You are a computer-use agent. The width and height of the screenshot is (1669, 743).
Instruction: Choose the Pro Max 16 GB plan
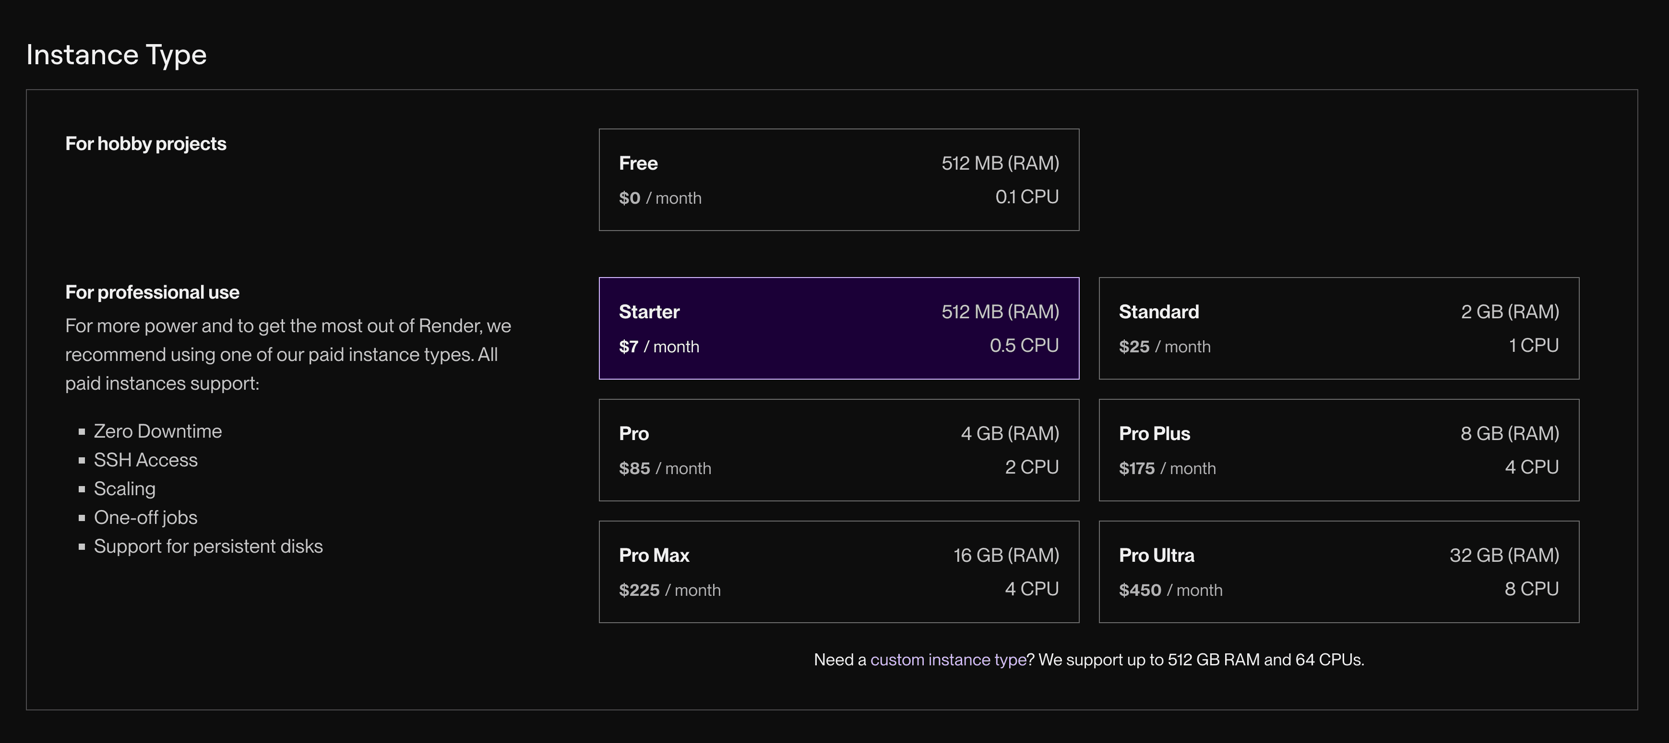pos(838,571)
